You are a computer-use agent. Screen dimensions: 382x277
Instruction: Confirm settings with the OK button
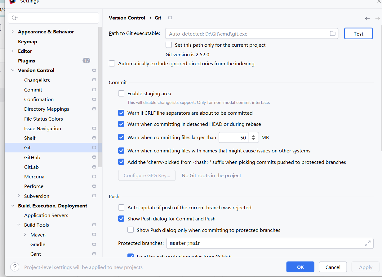pyautogui.click(x=300, y=267)
